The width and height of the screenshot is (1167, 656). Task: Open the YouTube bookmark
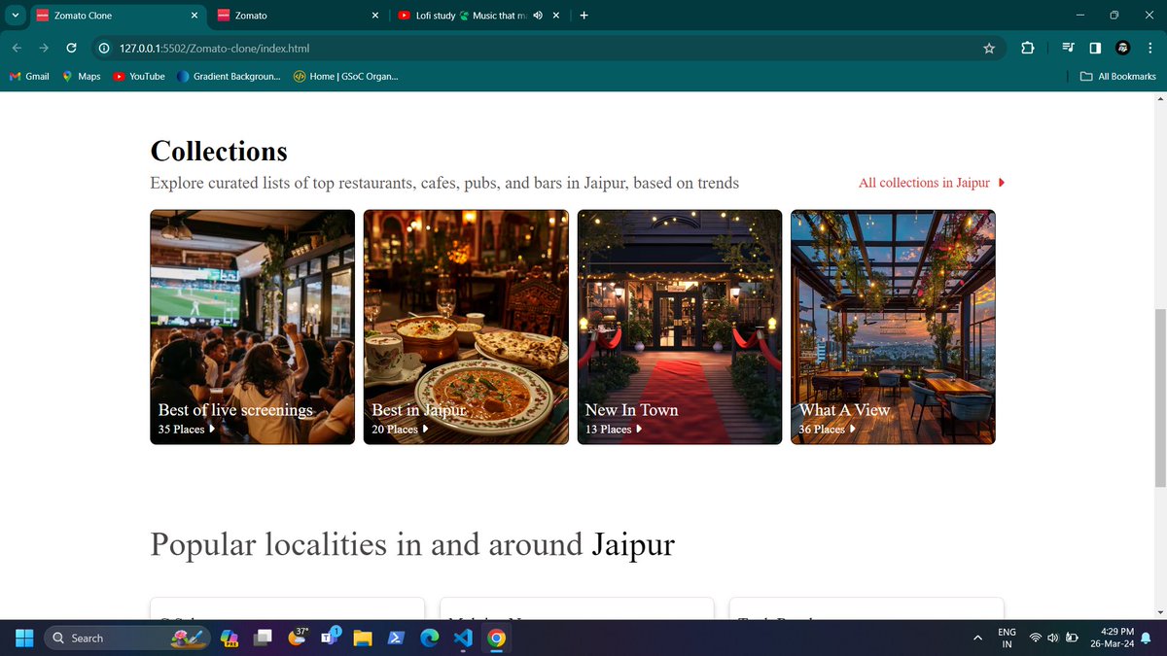pos(138,76)
